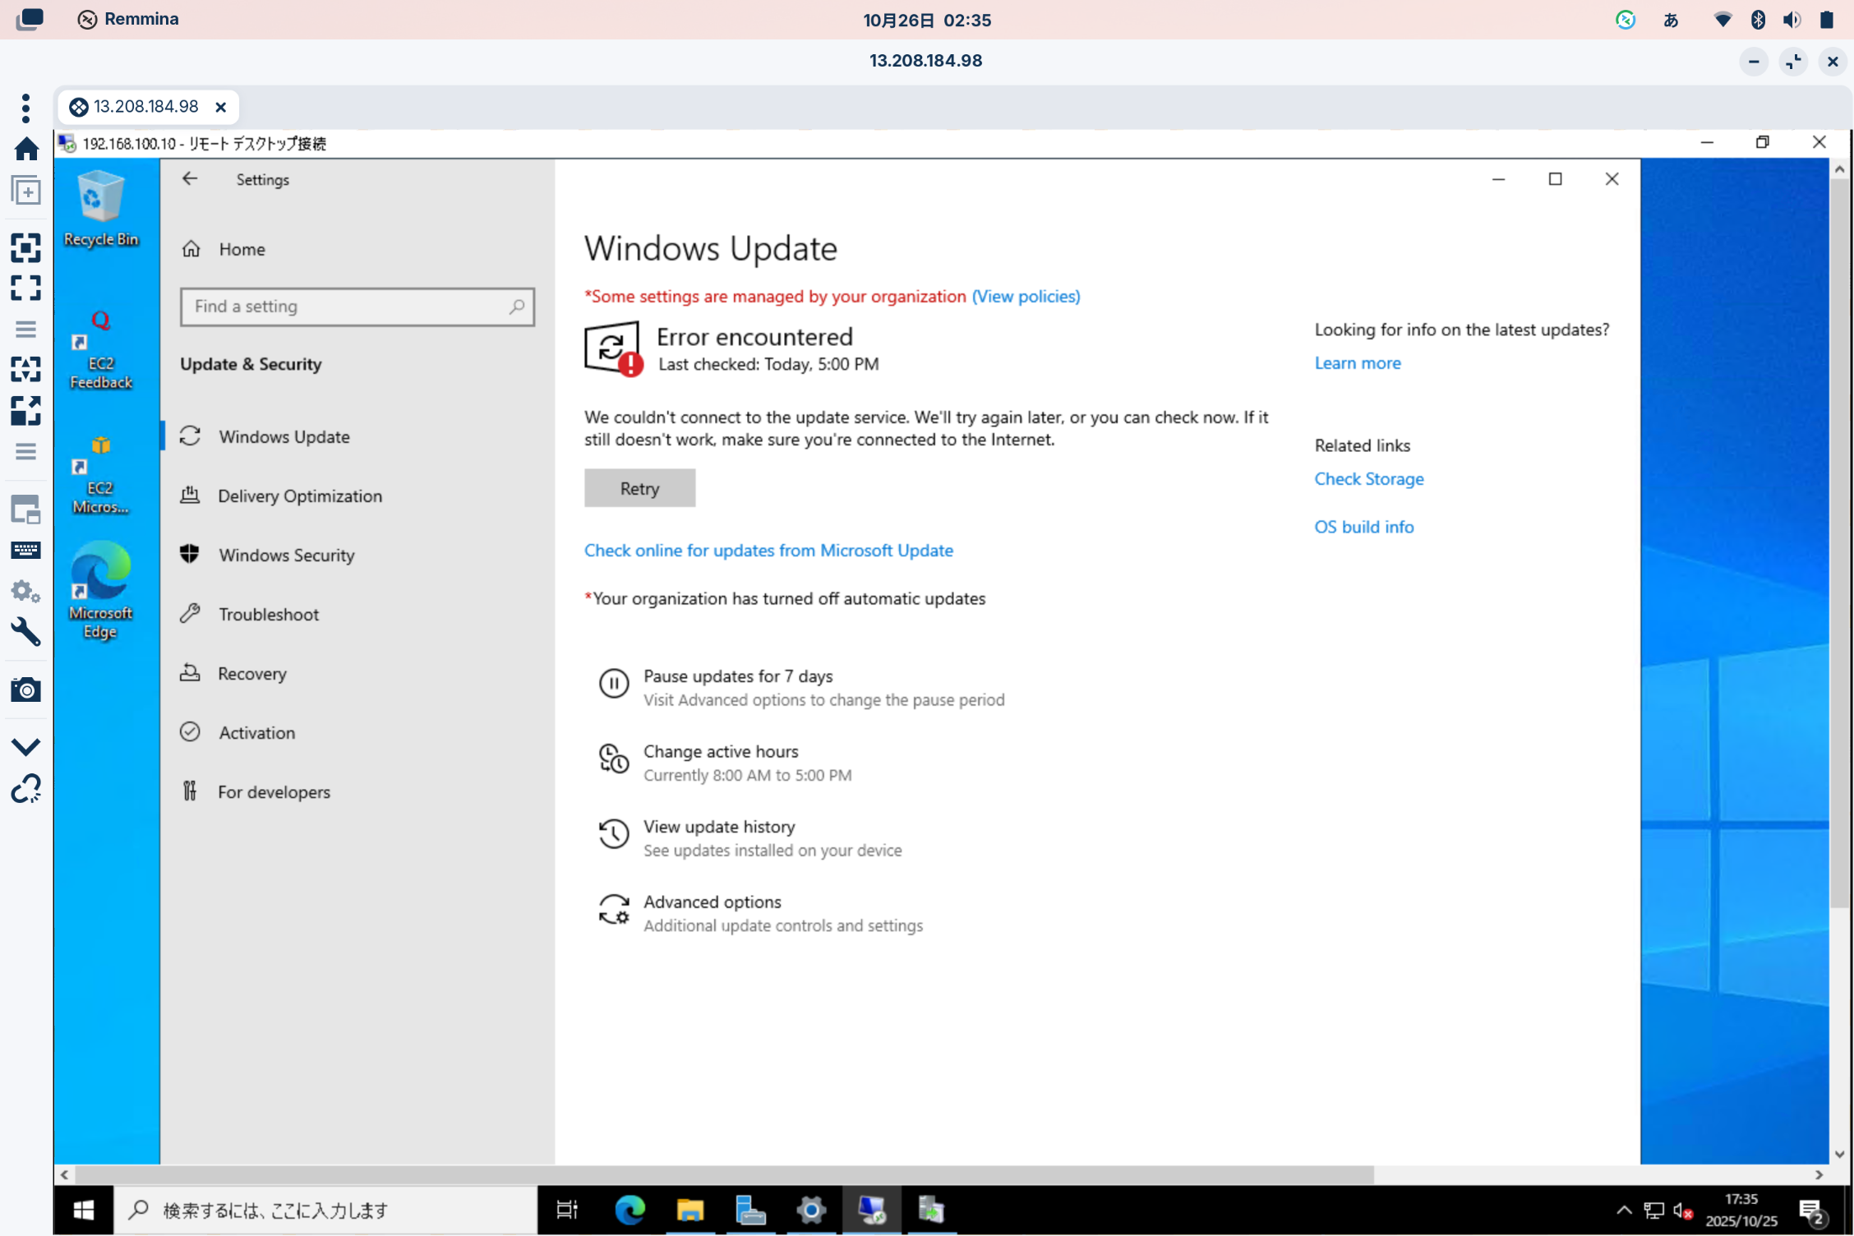Capture a screenshot using Remmina's camera icon
Viewport: 1854px width, 1236px height.
click(26, 689)
